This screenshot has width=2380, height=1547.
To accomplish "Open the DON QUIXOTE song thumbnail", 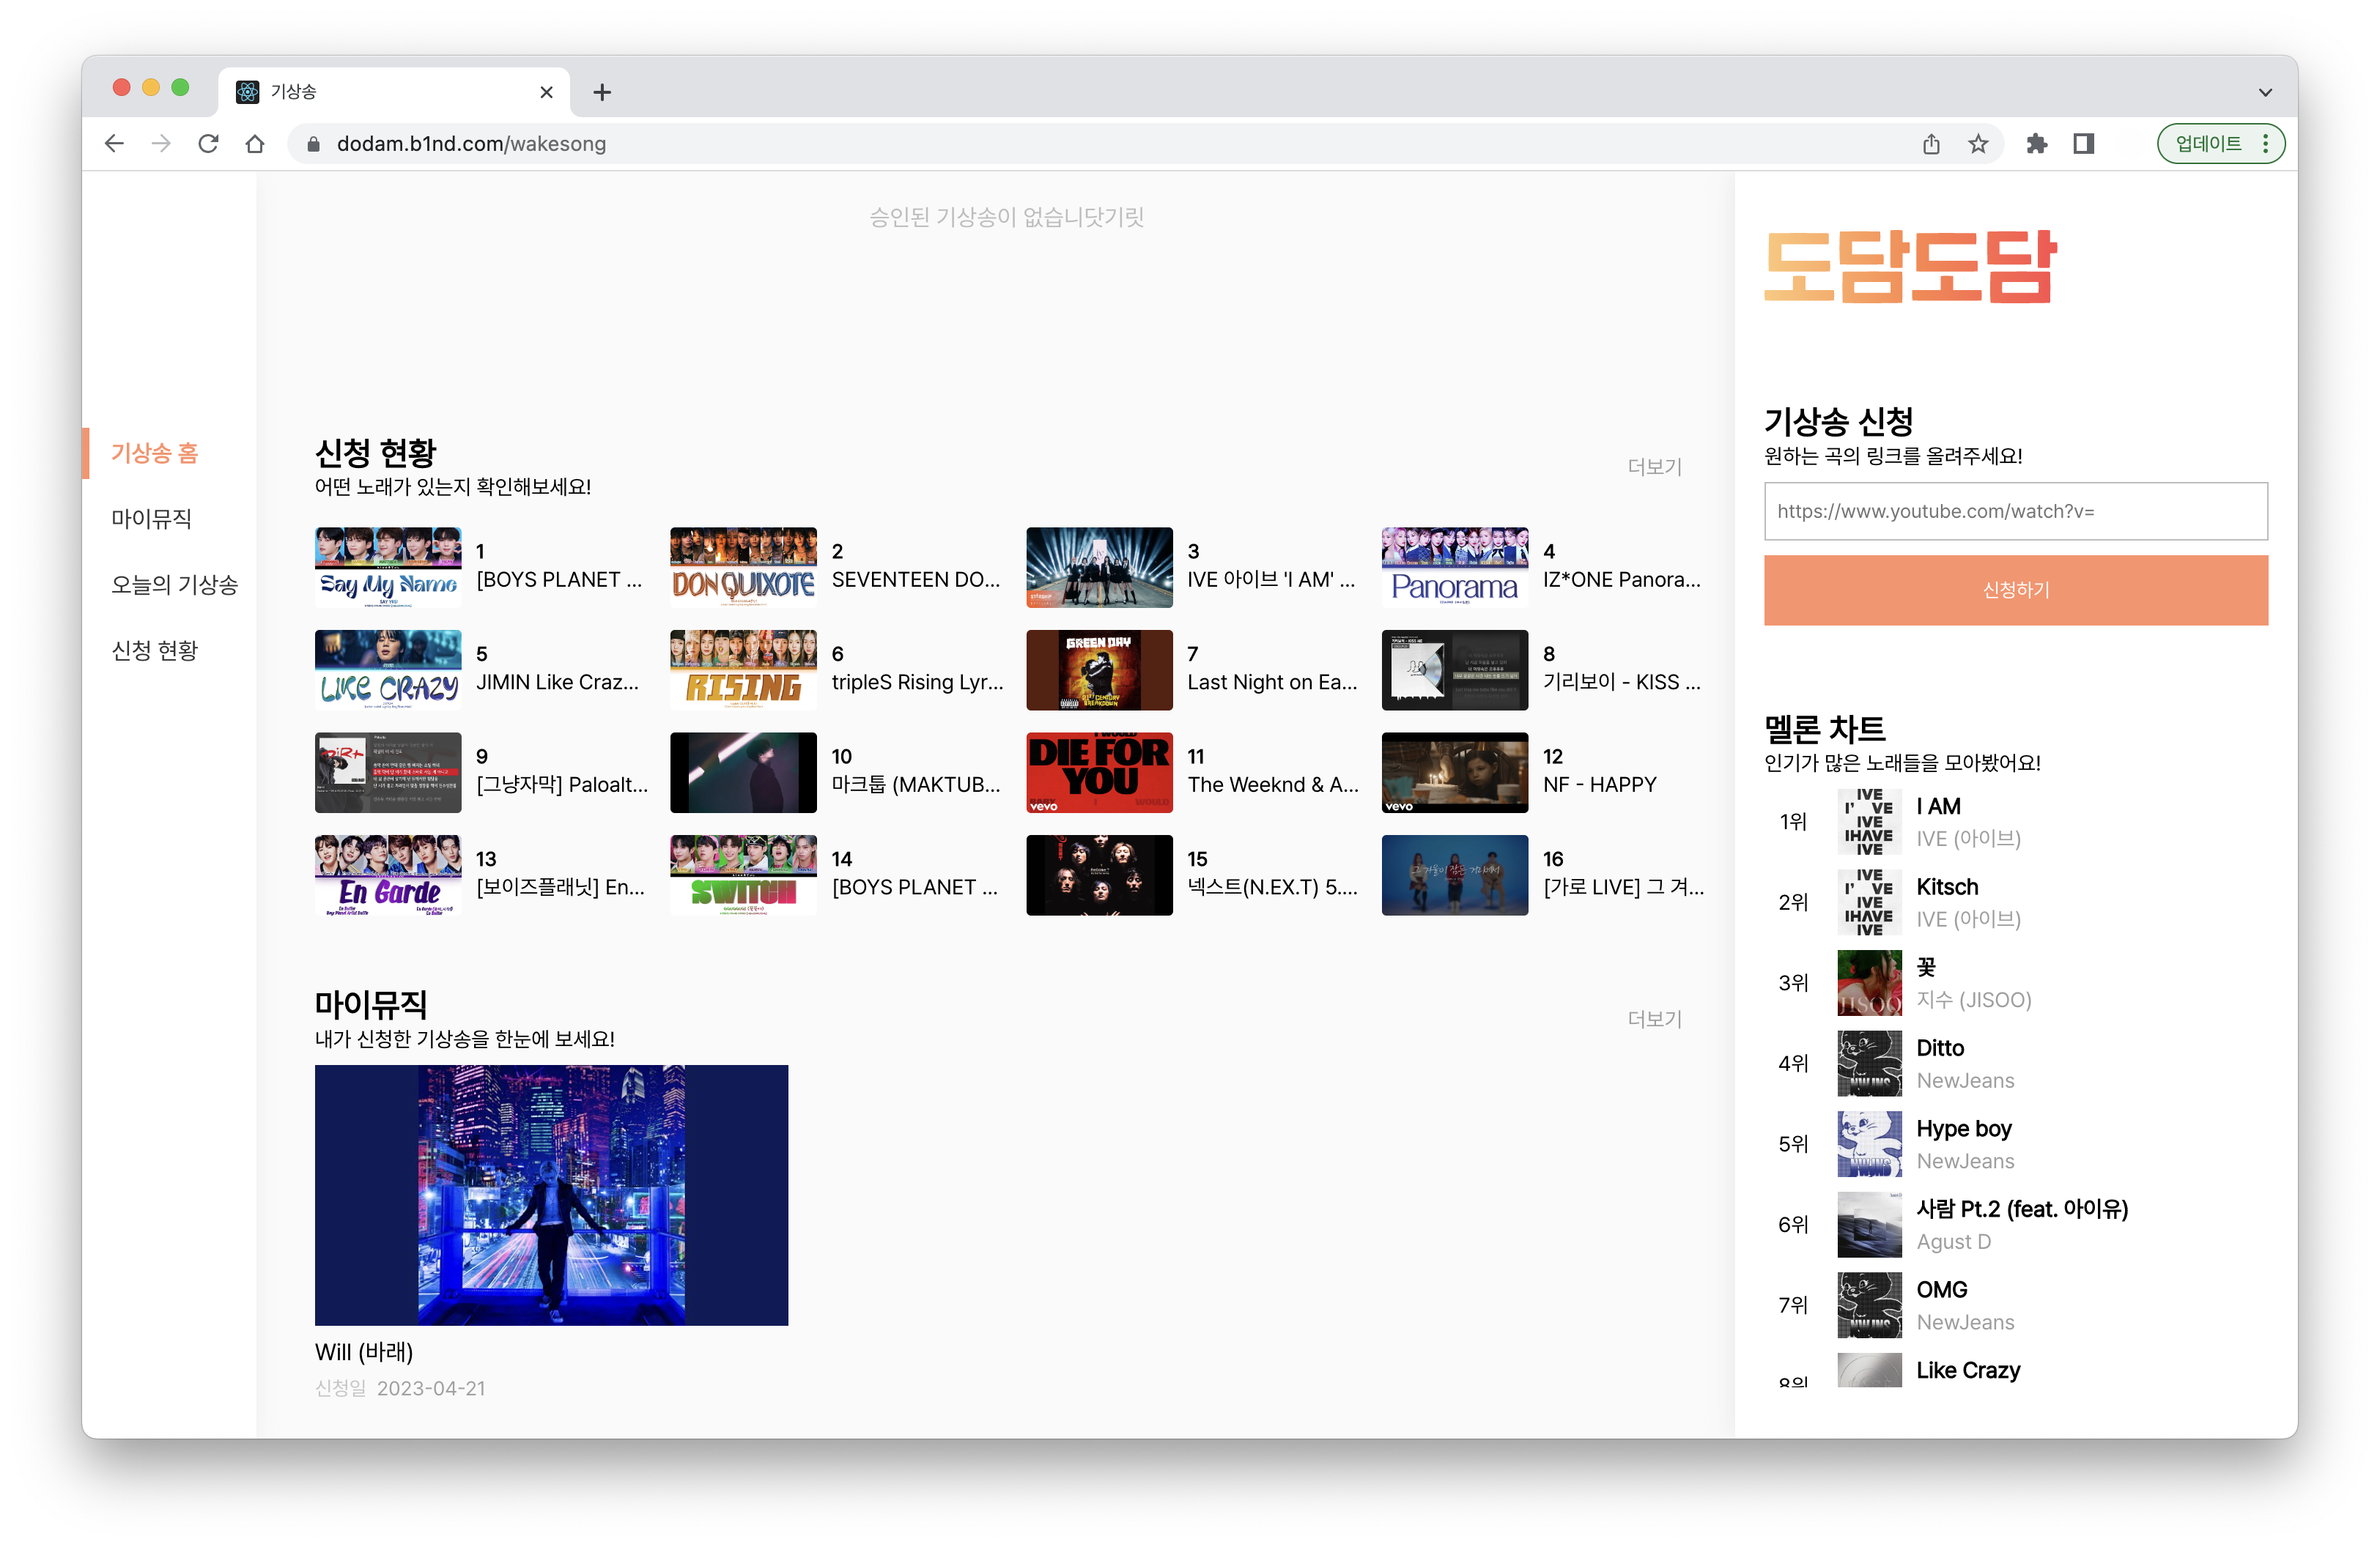I will (x=743, y=568).
